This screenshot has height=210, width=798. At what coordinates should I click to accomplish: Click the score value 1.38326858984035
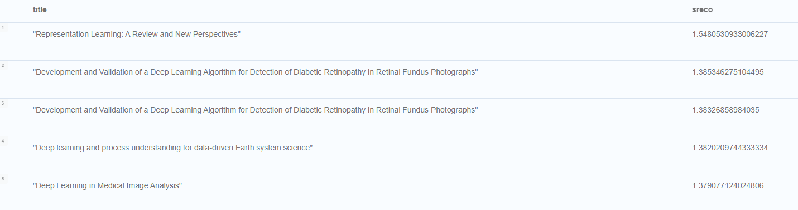point(725,110)
